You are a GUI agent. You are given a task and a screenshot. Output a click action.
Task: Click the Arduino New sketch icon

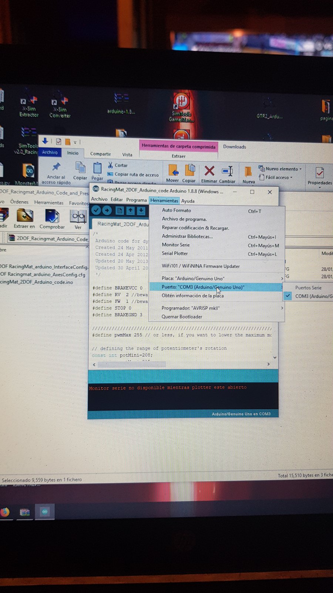point(120,211)
